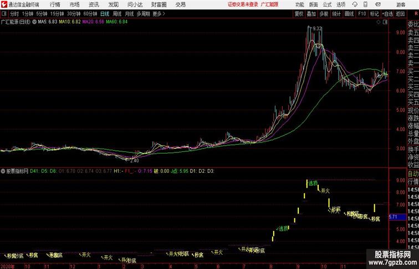Switch to the 15分钟 period tab
Image resolution: width=419 pixels, height=269 pixels.
tap(57, 14)
